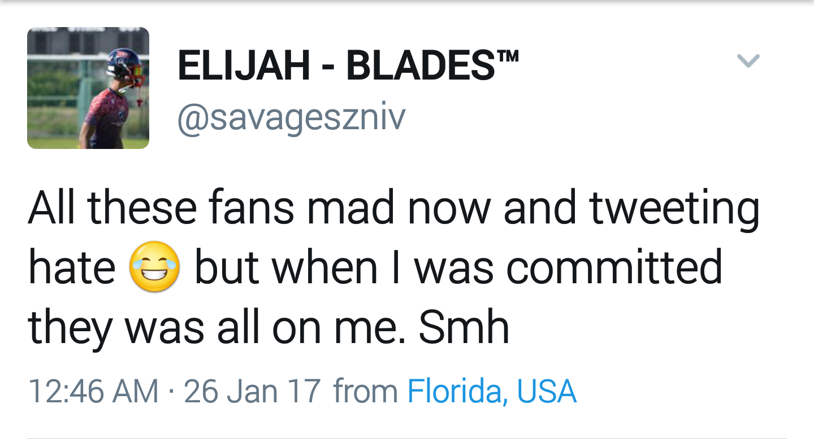The height and width of the screenshot is (439, 814).
Task: Click Elijah Blades' profile photo
Action: click(x=88, y=88)
